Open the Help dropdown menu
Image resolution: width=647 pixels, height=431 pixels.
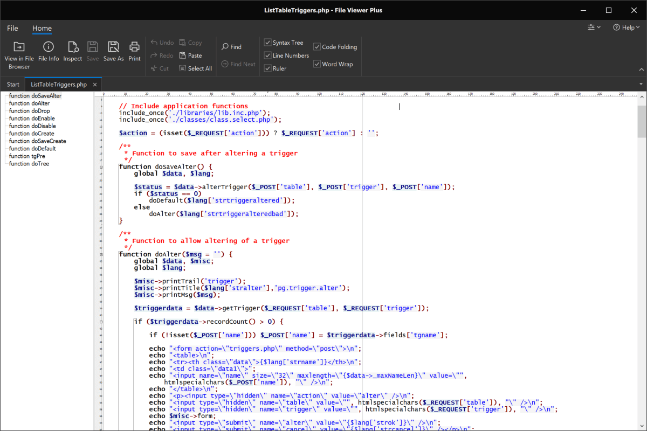(626, 27)
